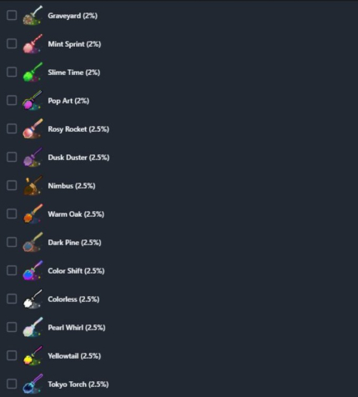Viewport: 358px width, 397px height.
Task: Select the Warm Oak broom icon
Action: [33, 214]
